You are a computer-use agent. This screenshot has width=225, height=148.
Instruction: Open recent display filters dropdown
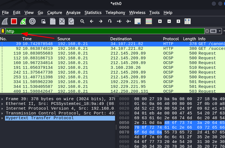219,31
